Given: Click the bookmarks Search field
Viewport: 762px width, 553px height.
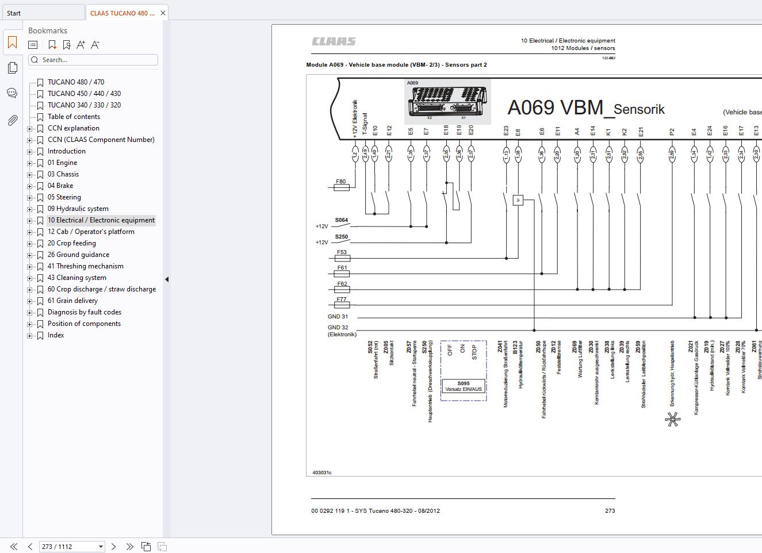Looking at the screenshot, I should pos(93,60).
